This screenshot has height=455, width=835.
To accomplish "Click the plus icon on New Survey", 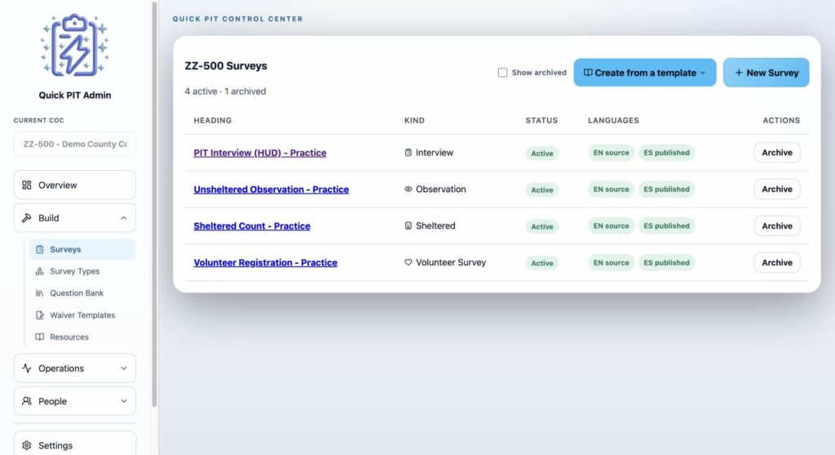I will coord(739,72).
